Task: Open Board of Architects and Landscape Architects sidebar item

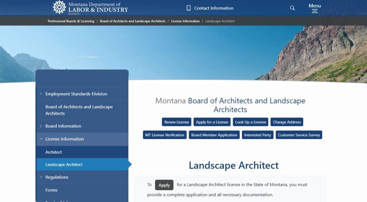Action: click(x=82, y=110)
